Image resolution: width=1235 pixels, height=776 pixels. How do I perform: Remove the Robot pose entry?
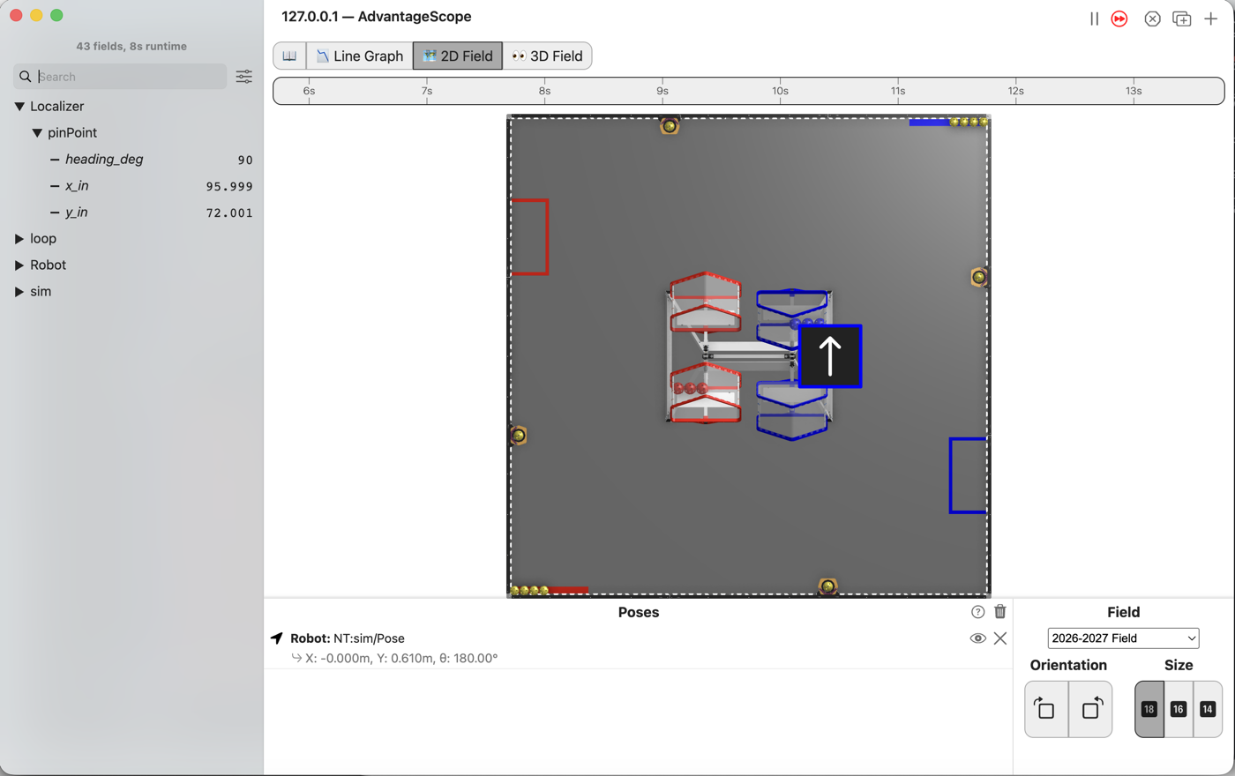(1000, 638)
